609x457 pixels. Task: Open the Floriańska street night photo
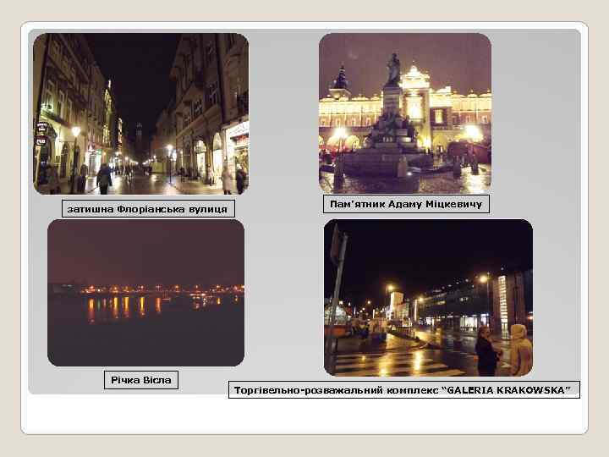[x=141, y=114]
